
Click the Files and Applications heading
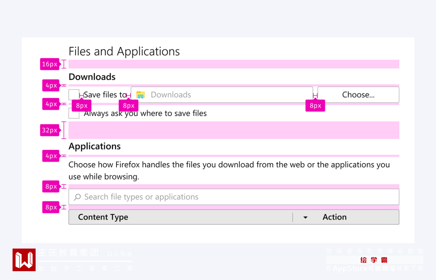point(124,51)
